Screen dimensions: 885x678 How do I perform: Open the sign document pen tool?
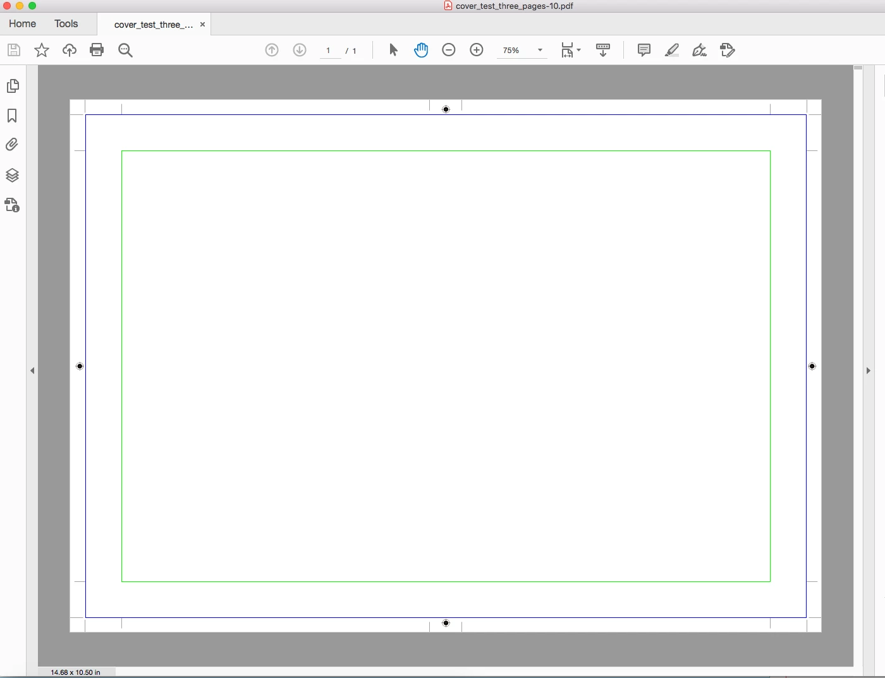699,50
